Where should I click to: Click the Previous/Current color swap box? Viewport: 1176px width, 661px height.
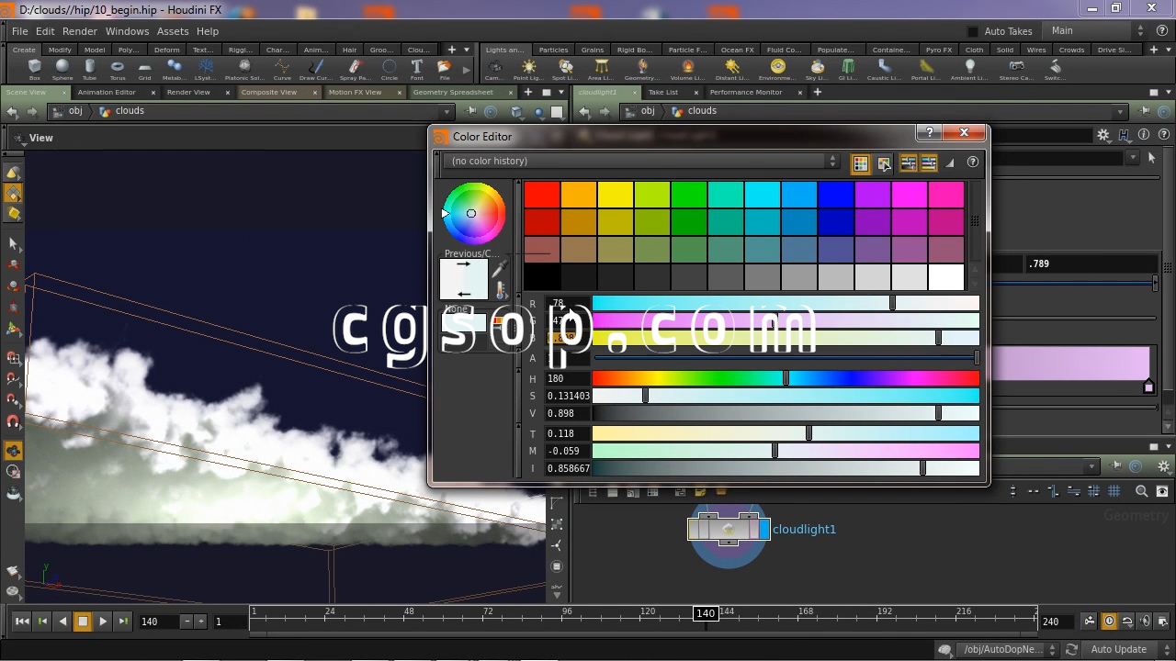coord(464,279)
